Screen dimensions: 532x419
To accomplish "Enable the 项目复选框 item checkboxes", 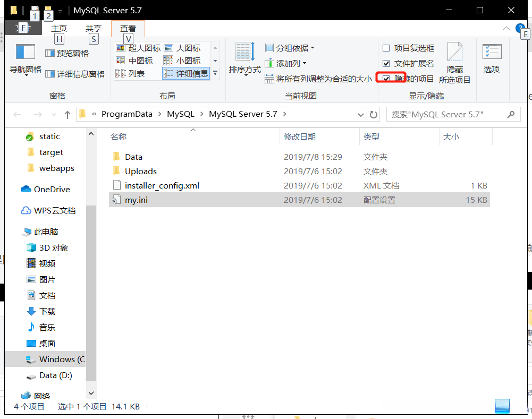I will tap(386, 48).
